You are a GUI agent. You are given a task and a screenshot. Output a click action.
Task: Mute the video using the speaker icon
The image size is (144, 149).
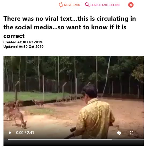(x=119, y=133)
